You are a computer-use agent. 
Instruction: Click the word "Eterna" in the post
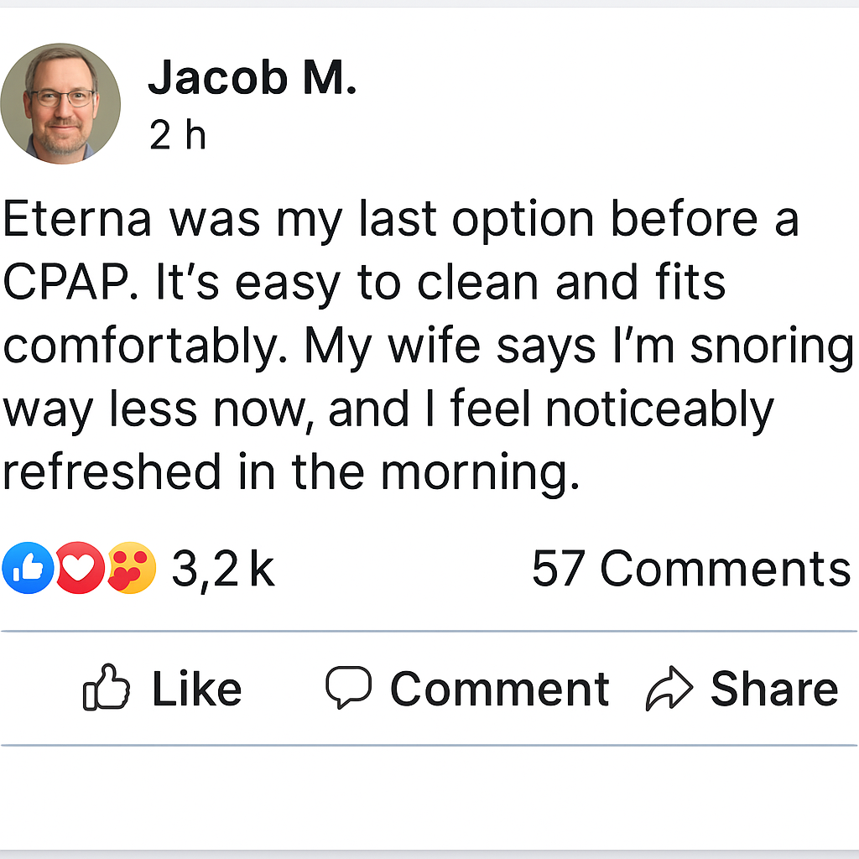[x=78, y=220]
